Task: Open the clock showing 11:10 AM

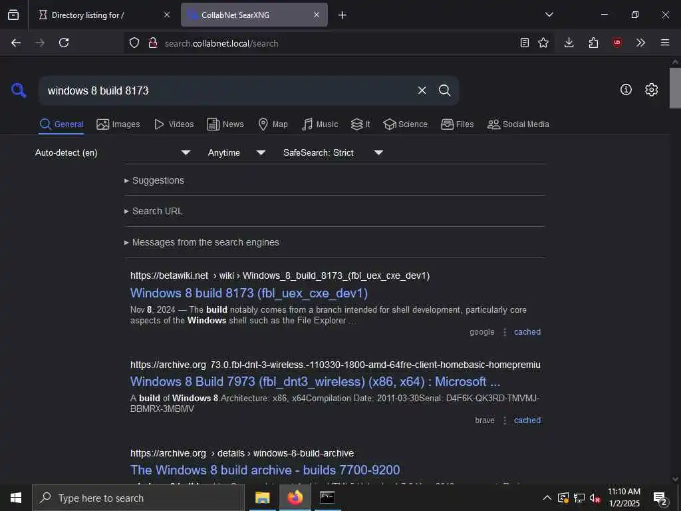Action: point(624,498)
